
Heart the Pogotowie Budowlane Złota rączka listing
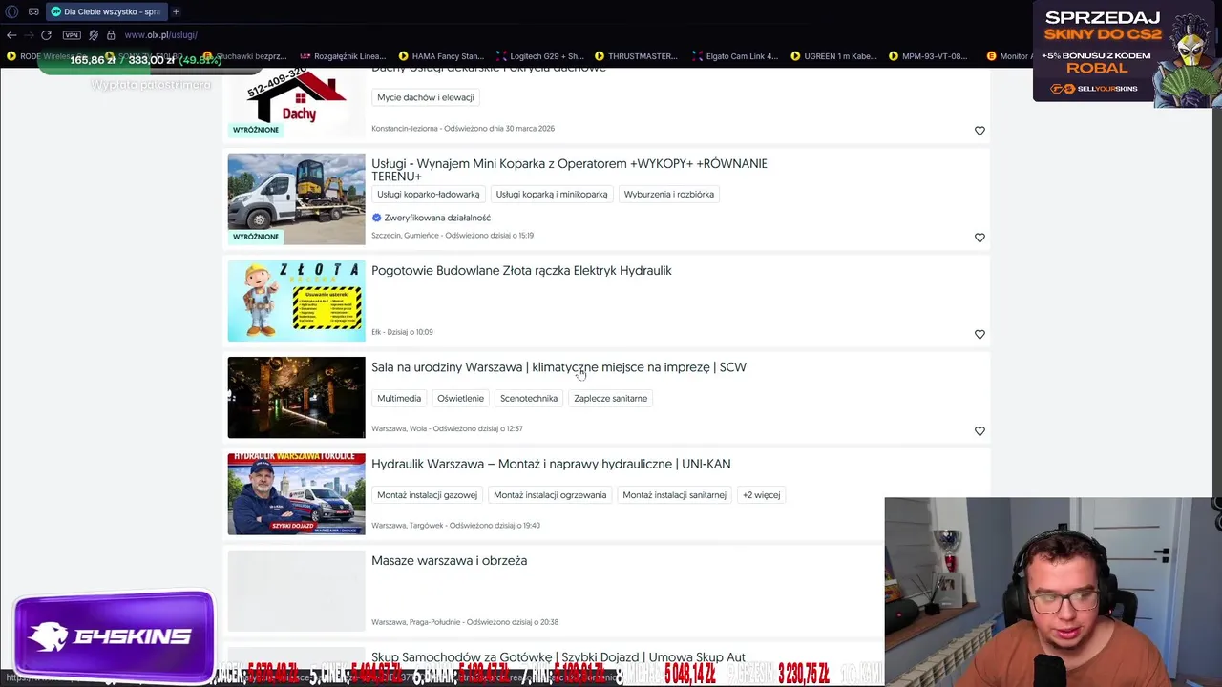click(x=980, y=335)
